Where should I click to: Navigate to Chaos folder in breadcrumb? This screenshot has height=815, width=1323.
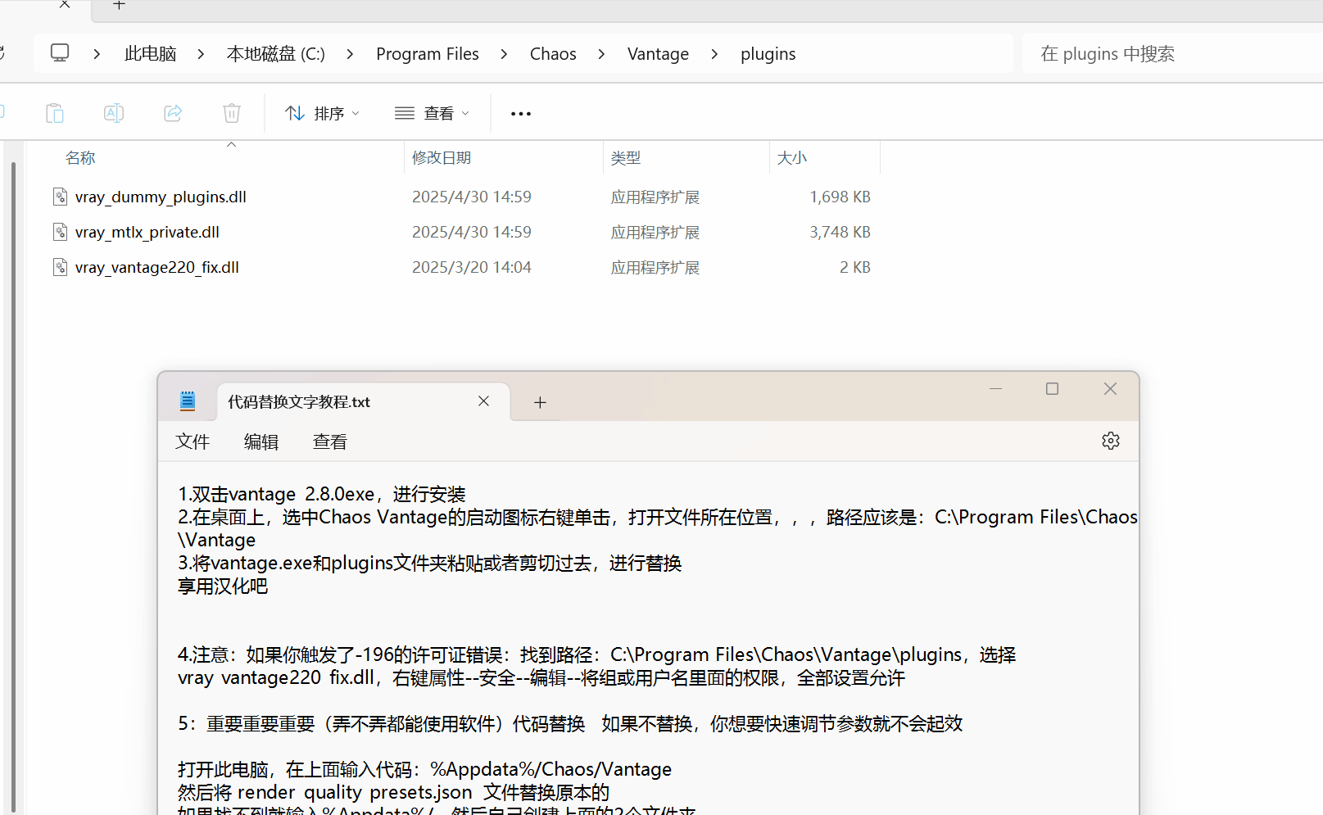pyautogui.click(x=553, y=54)
